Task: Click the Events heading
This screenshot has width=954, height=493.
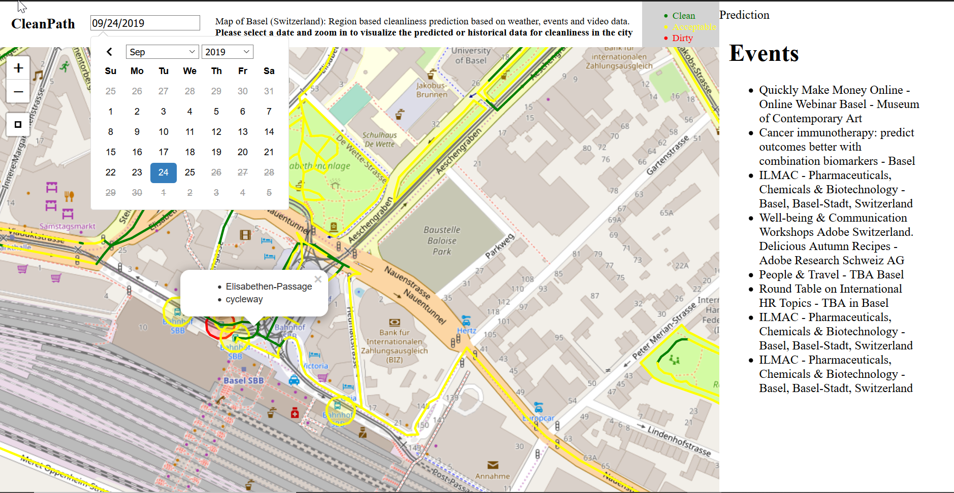Action: 764,53
